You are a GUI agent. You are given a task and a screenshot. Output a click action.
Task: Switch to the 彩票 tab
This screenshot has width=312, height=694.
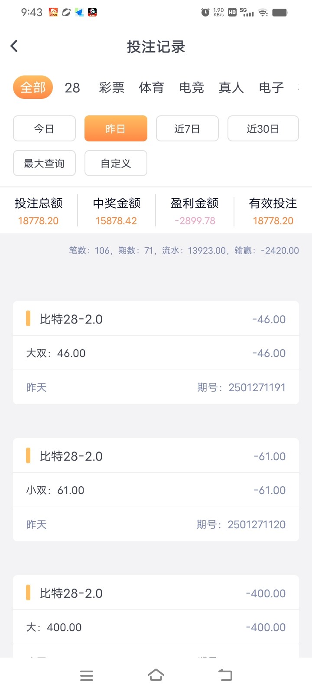pos(111,88)
